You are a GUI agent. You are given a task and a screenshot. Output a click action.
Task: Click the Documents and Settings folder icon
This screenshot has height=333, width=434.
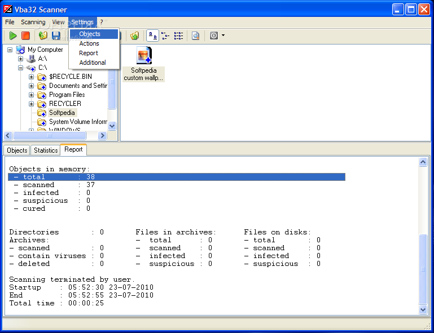coord(42,86)
